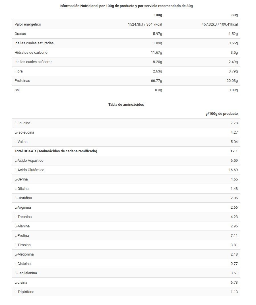This screenshot has height=305, width=256.
Task: Select the Valor energético row label
Action: click(x=28, y=24)
